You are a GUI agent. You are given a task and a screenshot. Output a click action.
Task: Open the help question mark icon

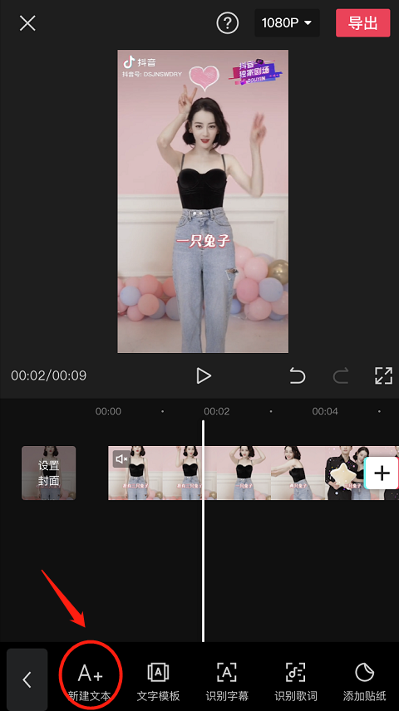(x=228, y=22)
